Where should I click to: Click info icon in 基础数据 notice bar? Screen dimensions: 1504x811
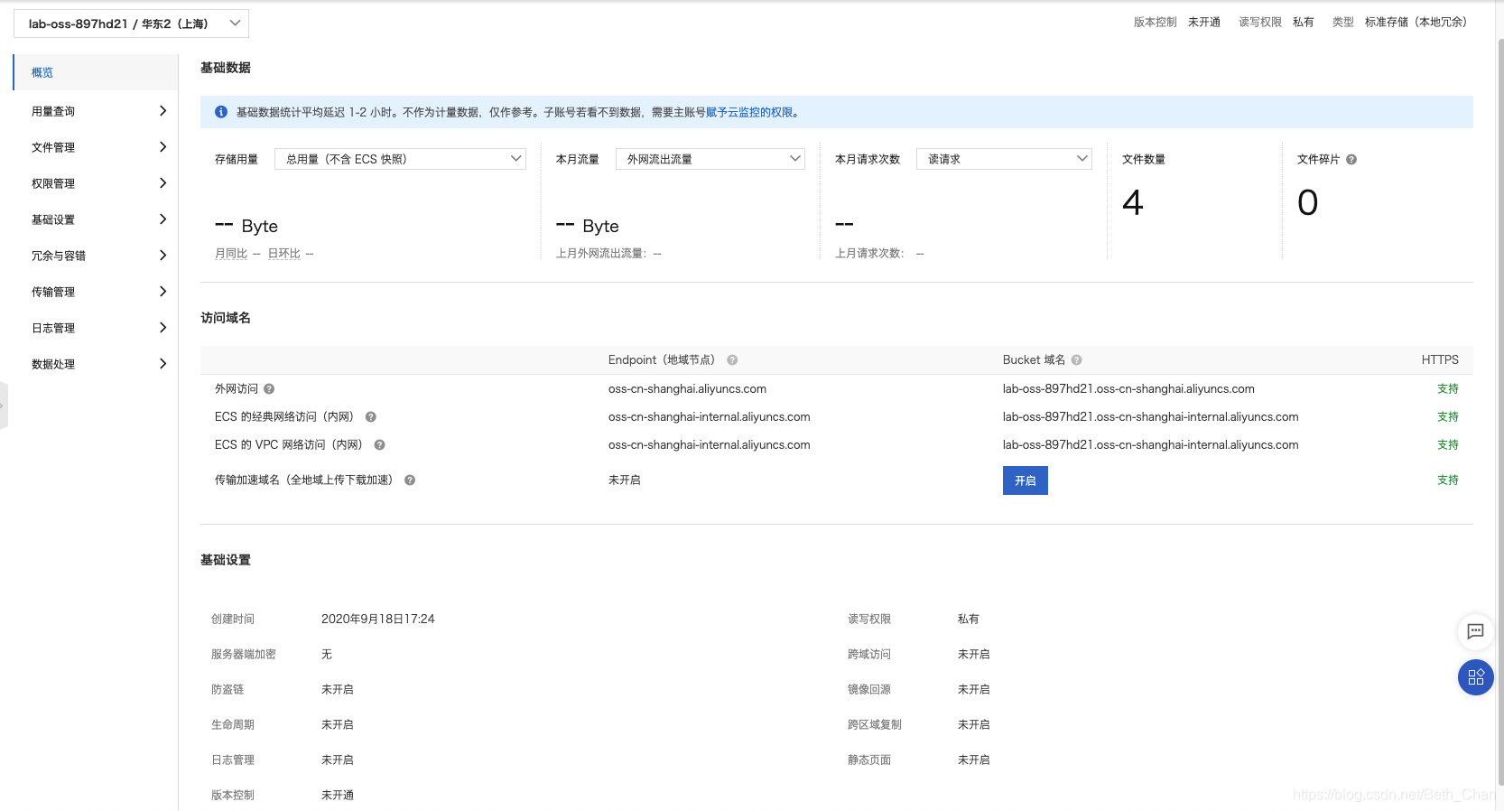221,112
